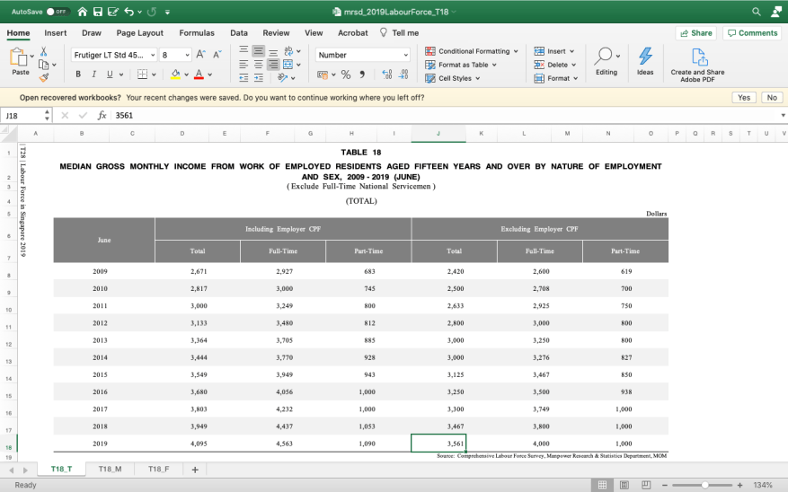The width and height of the screenshot is (788, 492).
Task: Click Yes to open recovered workbooks
Action: [743, 97]
